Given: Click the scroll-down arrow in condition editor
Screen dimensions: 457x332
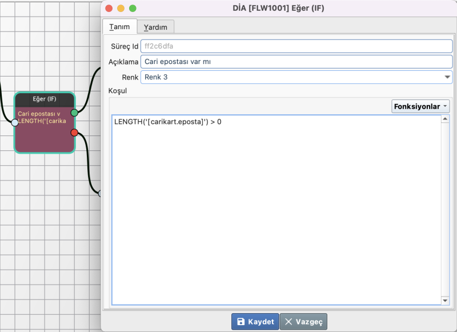Looking at the screenshot, I should 446,301.
